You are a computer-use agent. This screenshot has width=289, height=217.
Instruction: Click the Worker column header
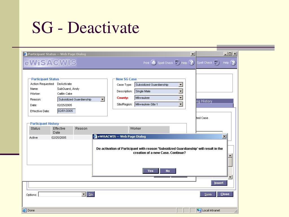(149, 130)
